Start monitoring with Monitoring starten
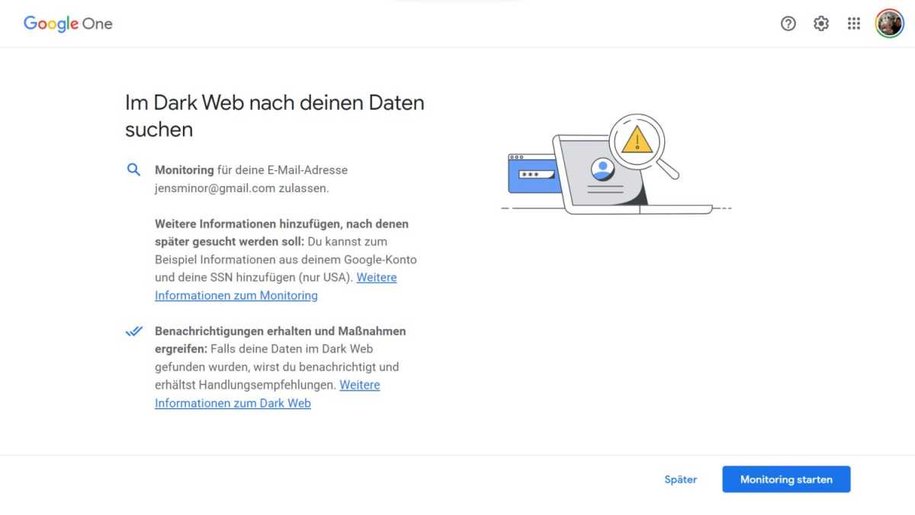This screenshot has height=515, width=915. pyautogui.click(x=786, y=479)
